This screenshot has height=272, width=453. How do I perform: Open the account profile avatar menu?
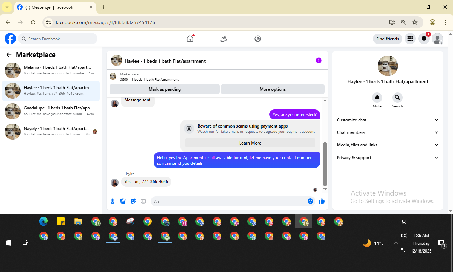[x=437, y=39]
